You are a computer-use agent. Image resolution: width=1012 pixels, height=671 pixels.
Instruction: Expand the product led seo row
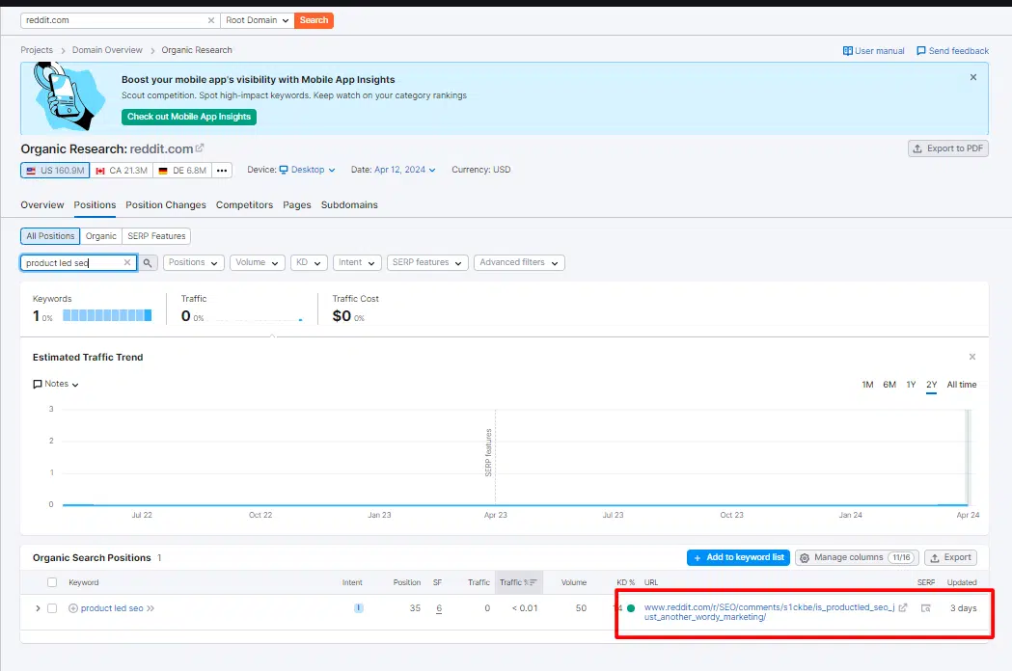pos(38,608)
